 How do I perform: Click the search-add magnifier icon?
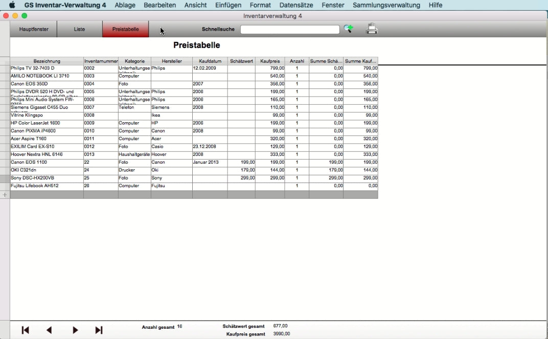tap(348, 29)
